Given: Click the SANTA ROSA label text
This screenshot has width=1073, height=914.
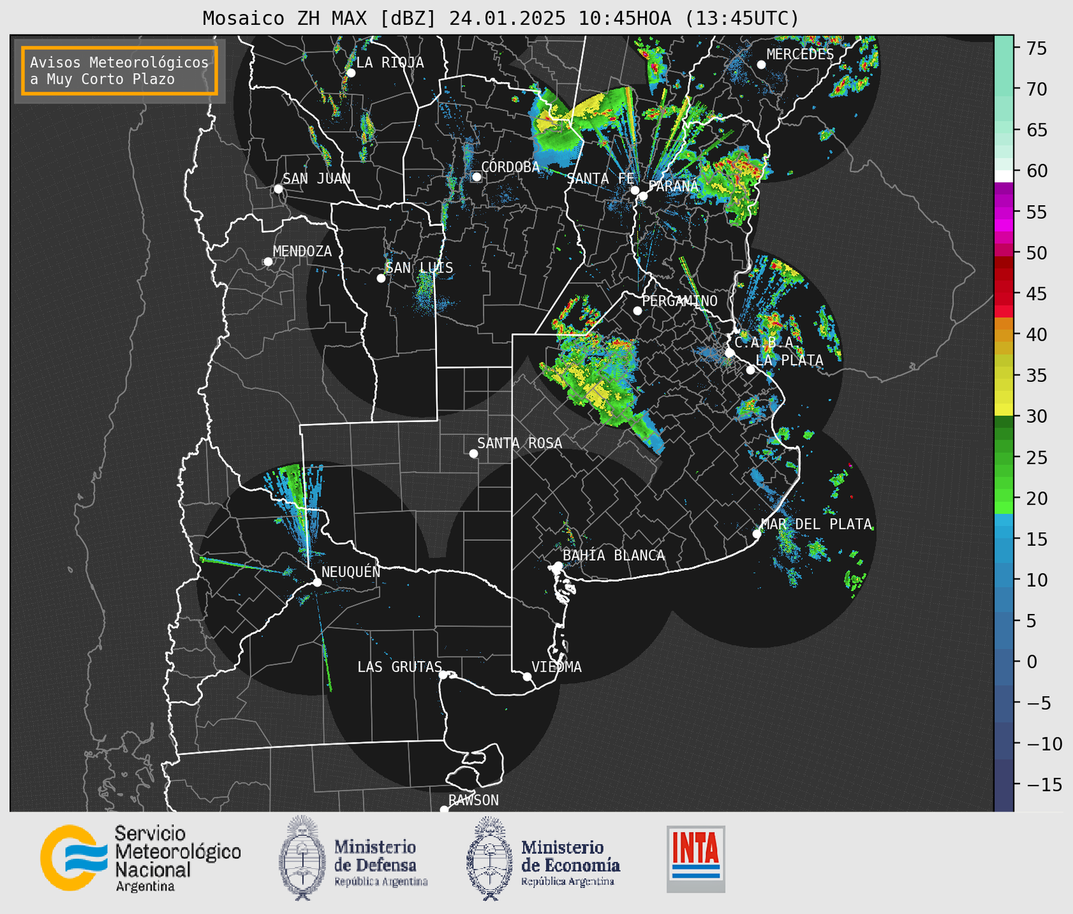Looking at the screenshot, I should 520,443.
